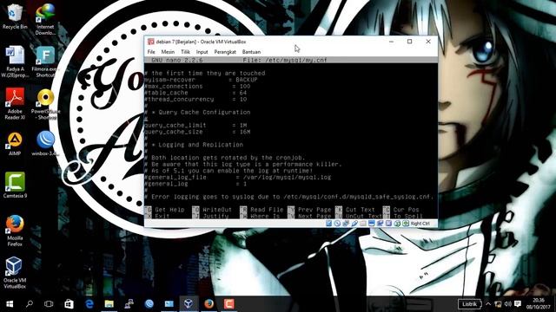The height and width of the screenshot is (312, 556).
Task: Open the Tilik menu
Action: tap(185, 52)
